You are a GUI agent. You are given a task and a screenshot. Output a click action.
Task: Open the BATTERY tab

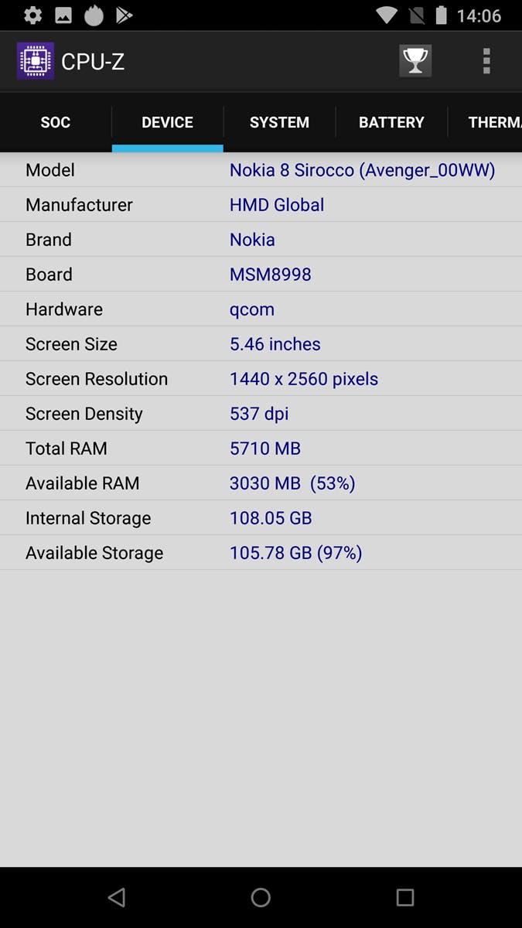(x=391, y=122)
